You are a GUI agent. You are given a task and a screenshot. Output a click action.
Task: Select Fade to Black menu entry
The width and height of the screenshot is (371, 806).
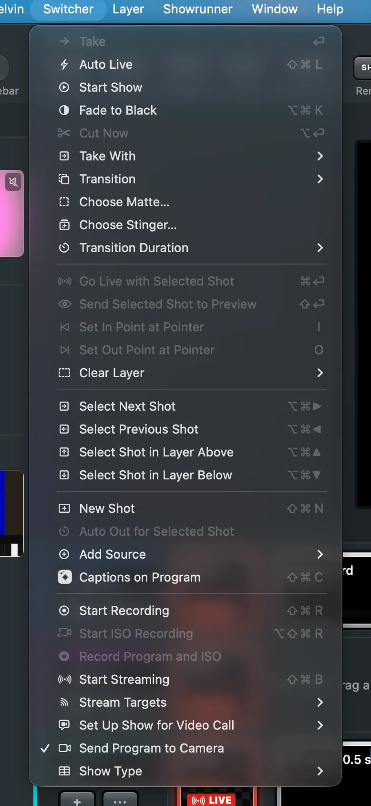(185, 110)
